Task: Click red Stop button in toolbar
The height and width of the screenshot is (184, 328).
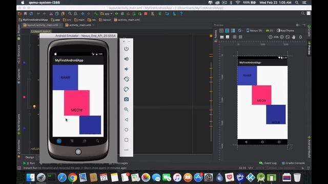Action: point(146,14)
